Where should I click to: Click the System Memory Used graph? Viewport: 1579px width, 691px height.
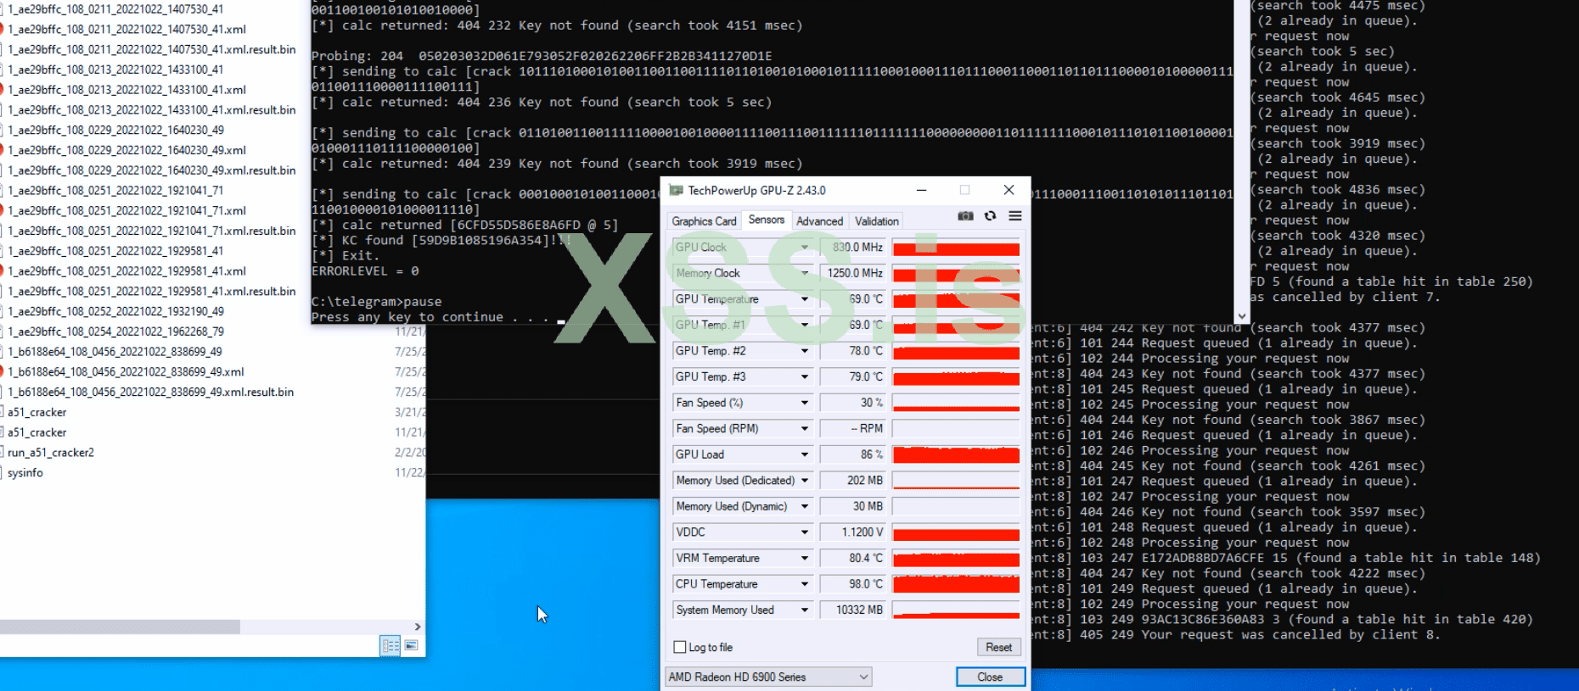tap(956, 610)
